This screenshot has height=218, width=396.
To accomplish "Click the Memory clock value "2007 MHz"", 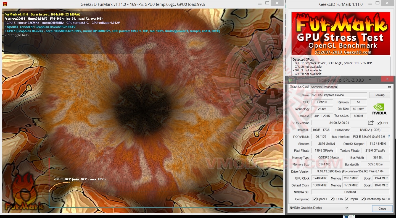I will [352, 178].
